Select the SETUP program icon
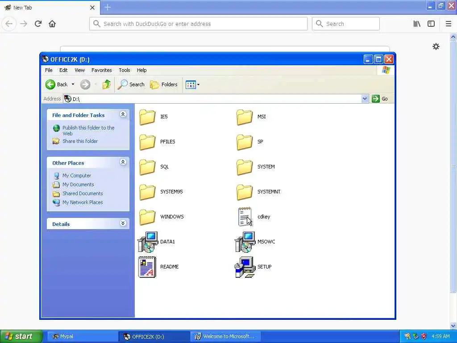The image size is (457, 343). tap(245, 267)
